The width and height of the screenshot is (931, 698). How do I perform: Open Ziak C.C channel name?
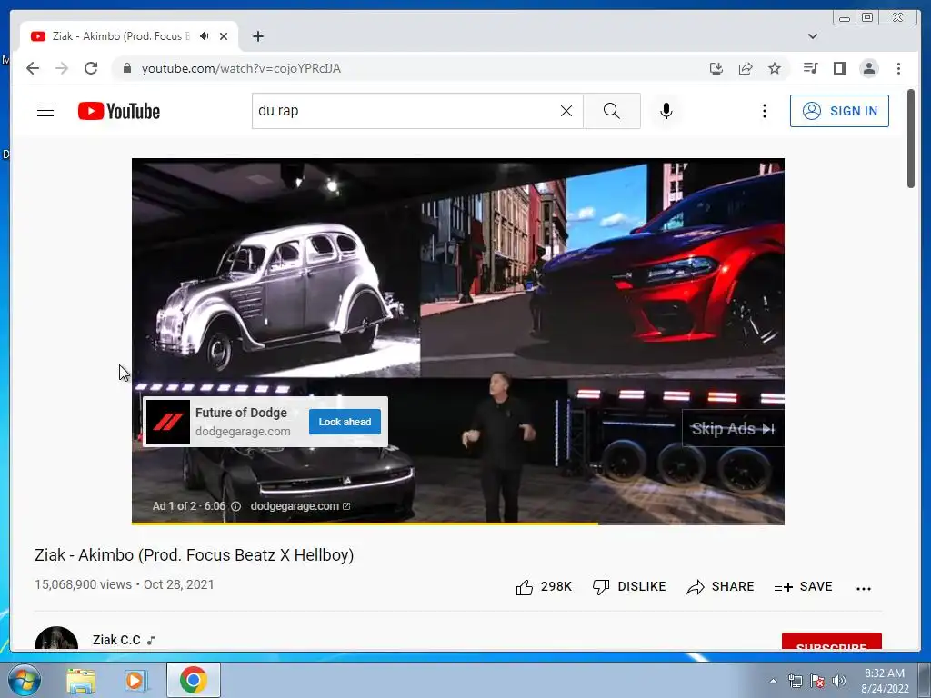pyautogui.click(x=116, y=640)
